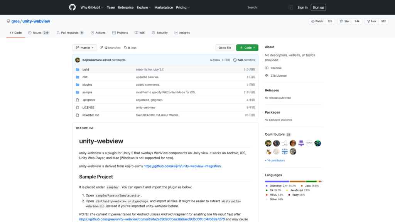
Task: Open the repository Wiki
Action: pos(140,33)
